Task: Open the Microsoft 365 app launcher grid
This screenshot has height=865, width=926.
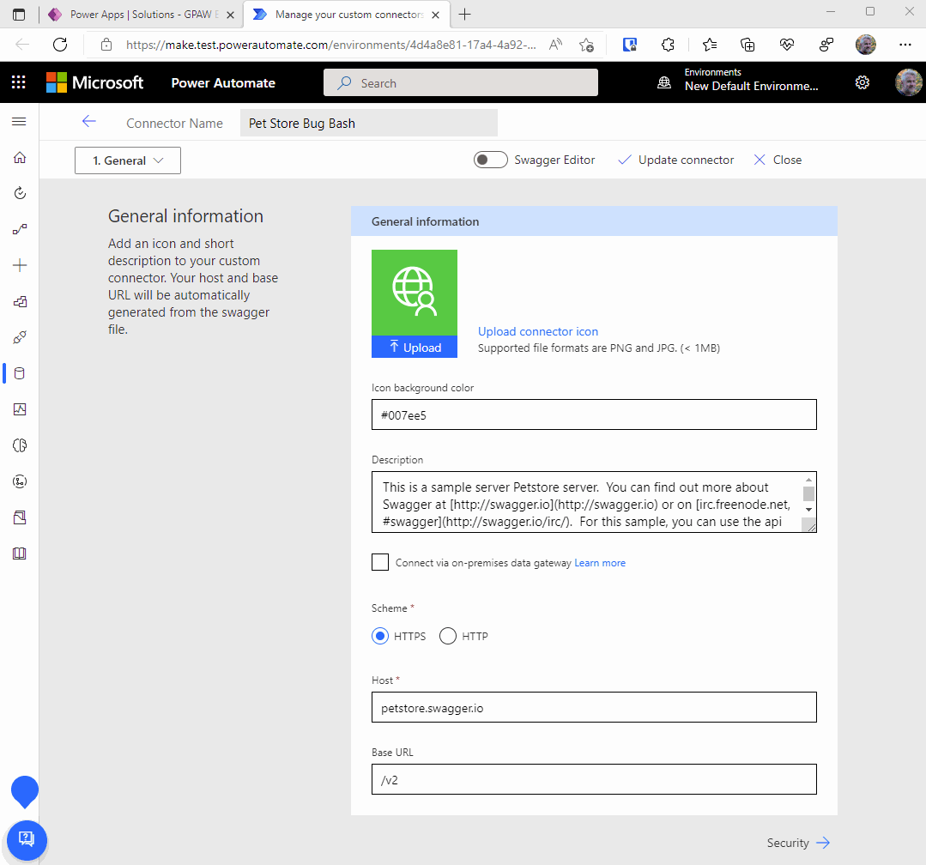Action: click(18, 82)
